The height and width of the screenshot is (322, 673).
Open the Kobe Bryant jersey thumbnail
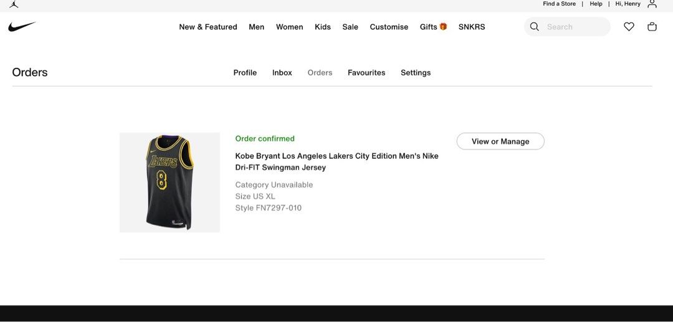(x=169, y=182)
